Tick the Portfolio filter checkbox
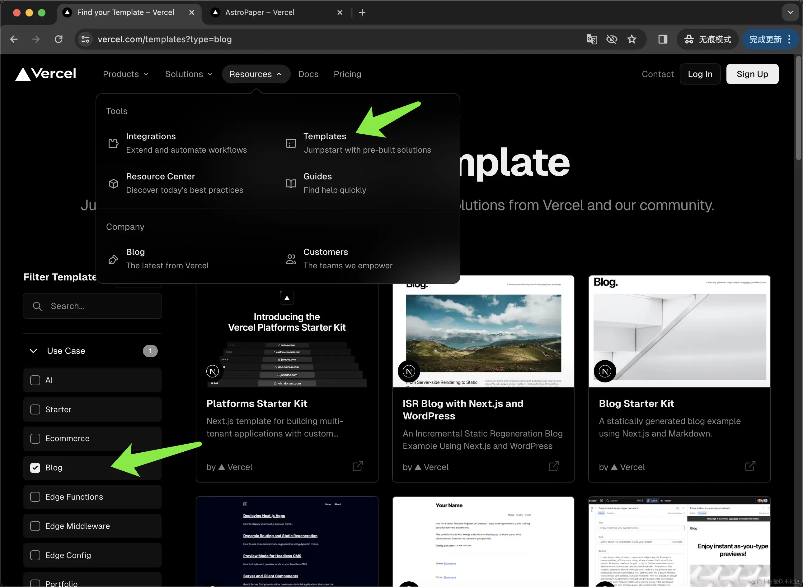803x587 pixels. tap(35, 583)
